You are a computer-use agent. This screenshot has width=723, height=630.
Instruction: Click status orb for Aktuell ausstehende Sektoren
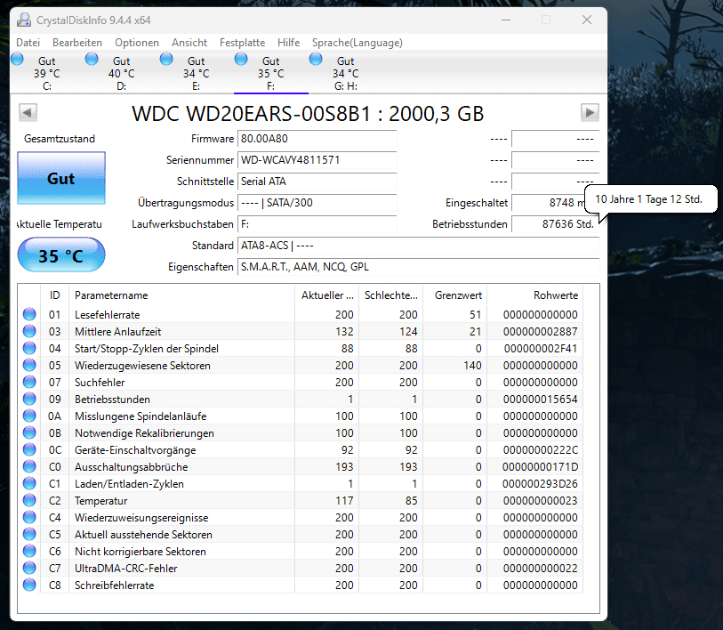point(29,535)
